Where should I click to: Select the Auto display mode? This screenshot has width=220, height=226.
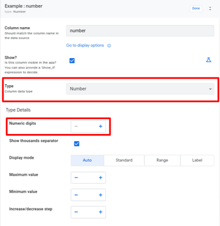click(87, 160)
